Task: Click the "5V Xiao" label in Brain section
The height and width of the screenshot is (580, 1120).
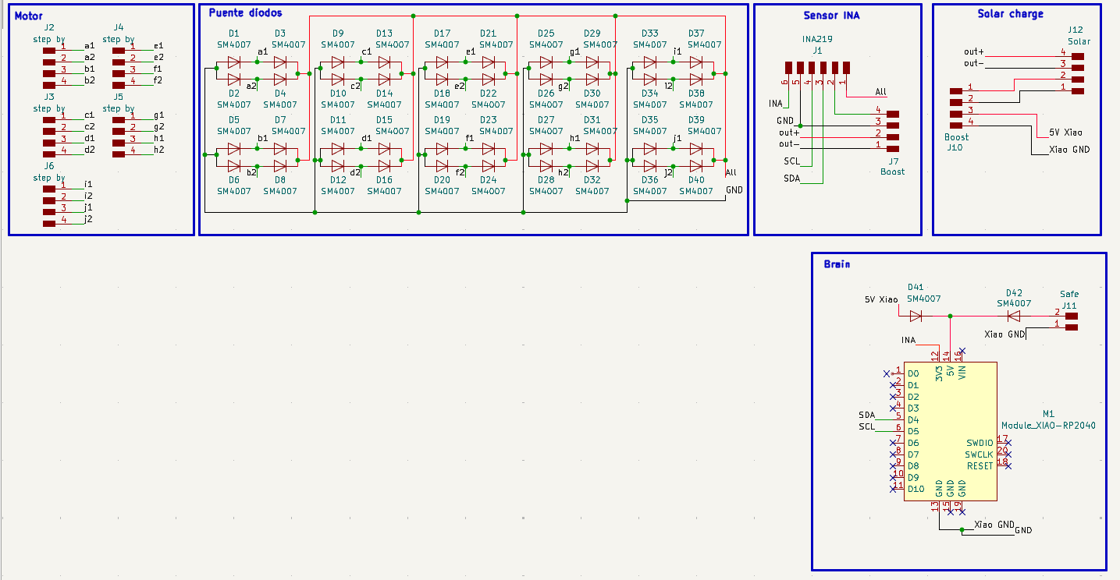Action: (x=881, y=299)
